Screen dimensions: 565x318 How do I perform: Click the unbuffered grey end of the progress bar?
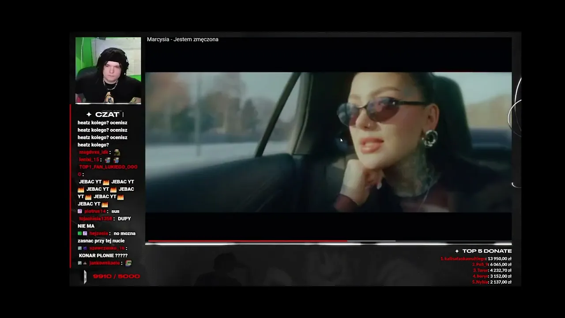point(453,242)
